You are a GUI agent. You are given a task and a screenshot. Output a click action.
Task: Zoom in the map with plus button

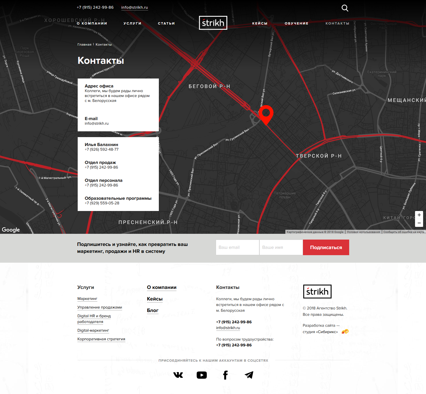point(419,215)
